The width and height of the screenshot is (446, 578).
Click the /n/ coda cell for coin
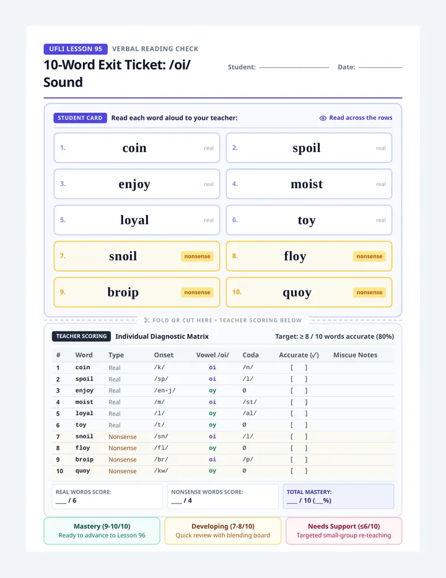tap(248, 368)
